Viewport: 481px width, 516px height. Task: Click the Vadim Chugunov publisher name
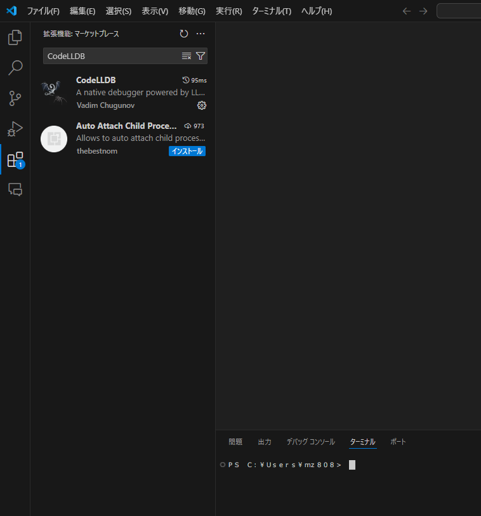[105, 105]
